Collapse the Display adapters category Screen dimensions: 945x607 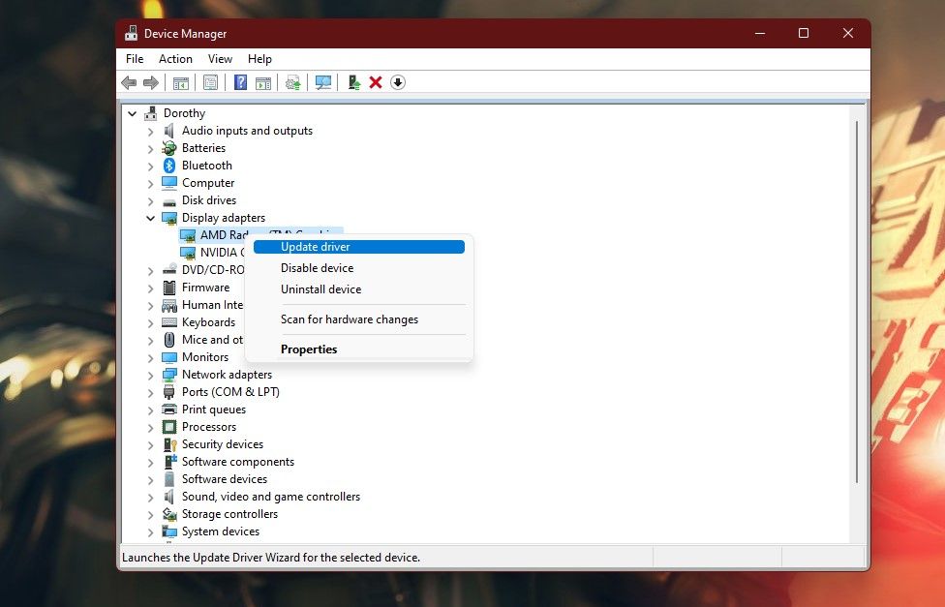pos(150,218)
